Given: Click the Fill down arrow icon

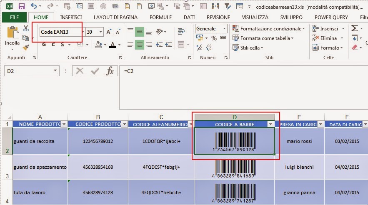Looking at the screenshot, I should click(x=354, y=38).
